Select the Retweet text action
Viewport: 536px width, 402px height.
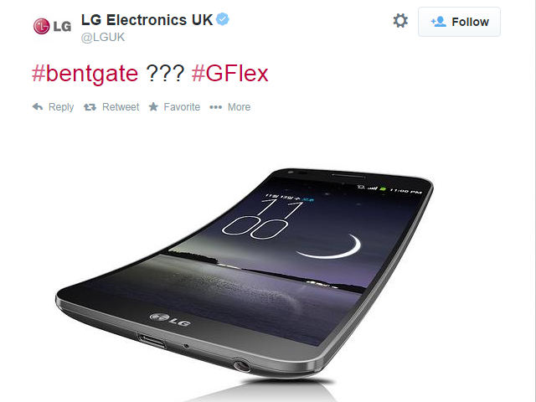(x=121, y=107)
